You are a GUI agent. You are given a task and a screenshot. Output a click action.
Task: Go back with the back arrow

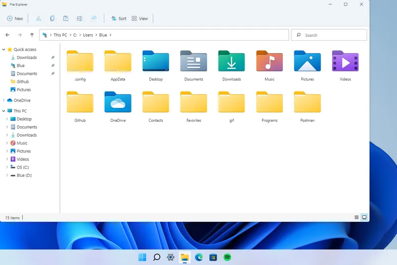[x=7, y=35]
